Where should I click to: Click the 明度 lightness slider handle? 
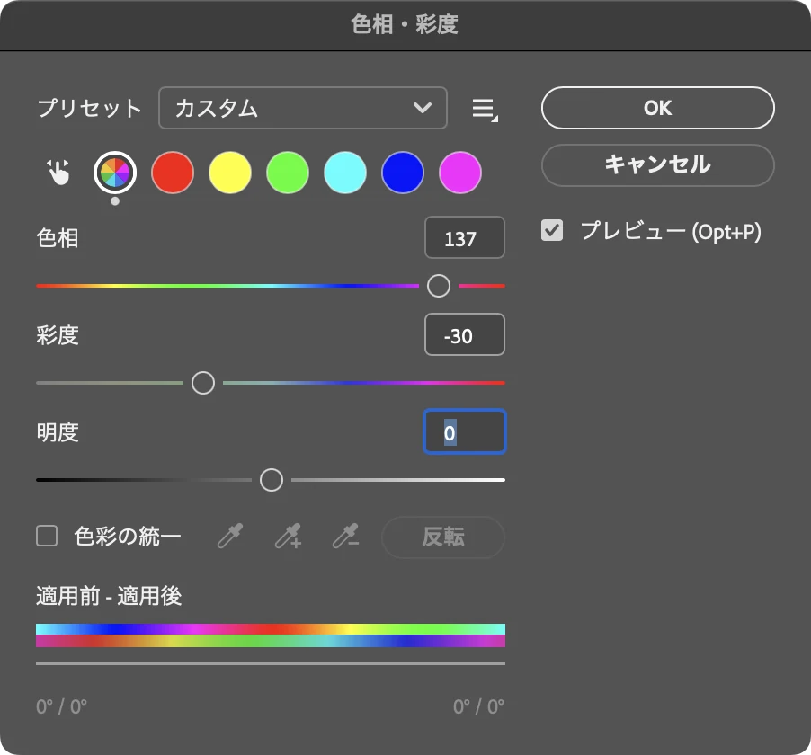[272, 480]
